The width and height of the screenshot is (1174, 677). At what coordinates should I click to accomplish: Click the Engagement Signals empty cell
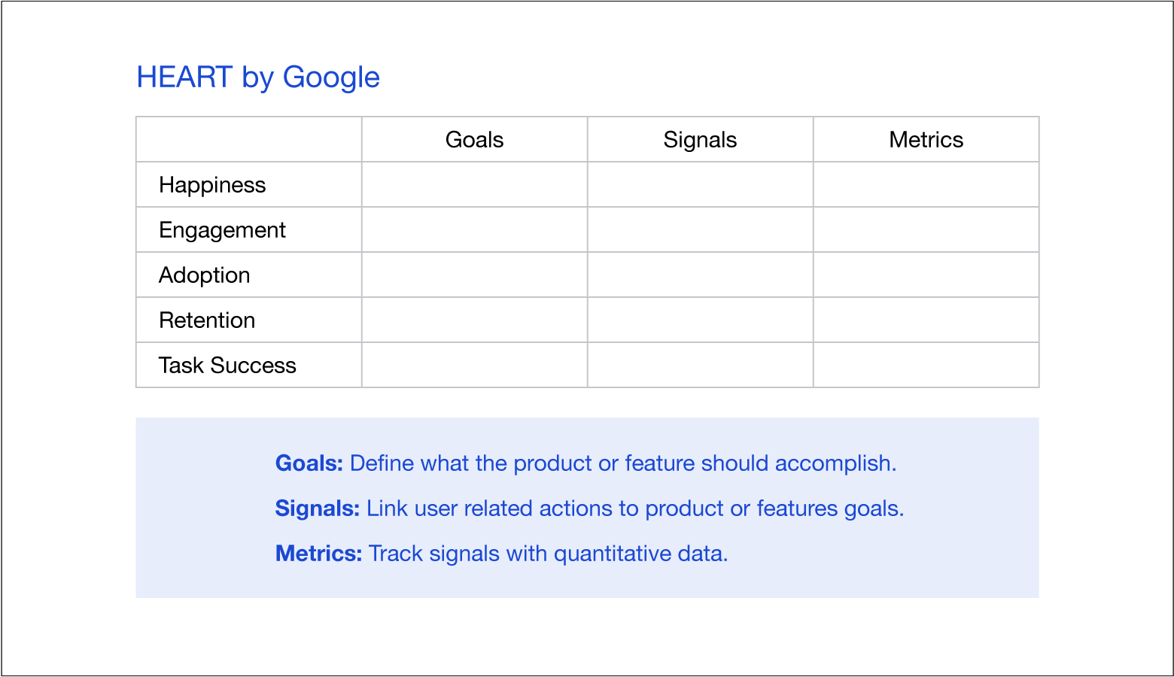coord(701,229)
